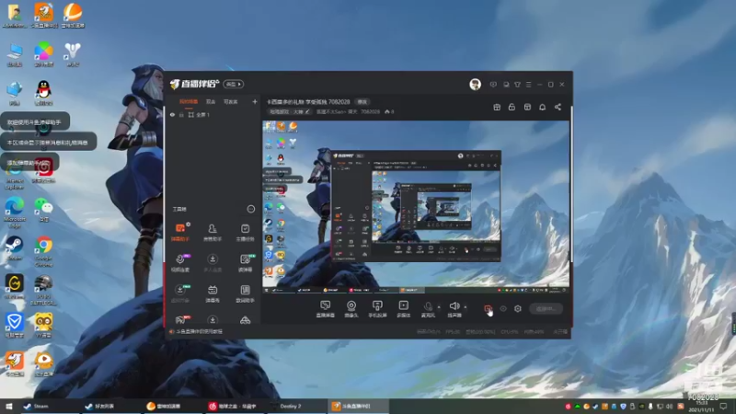This screenshot has height=414, width=736.
Task: Open the Google Chrome desktop icon
Action: pos(43,251)
